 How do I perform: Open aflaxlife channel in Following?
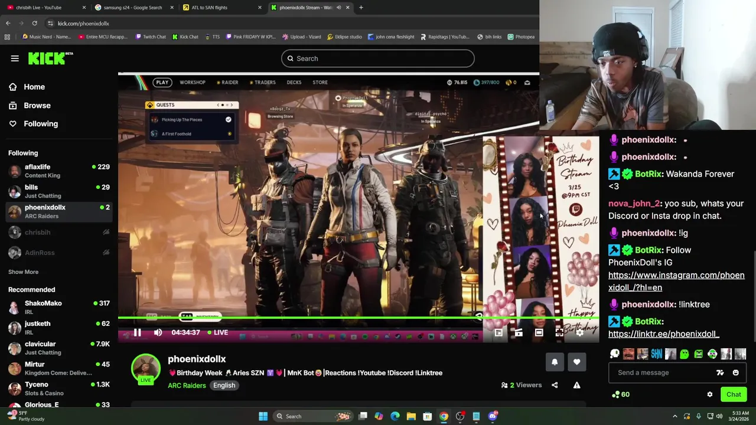point(59,171)
